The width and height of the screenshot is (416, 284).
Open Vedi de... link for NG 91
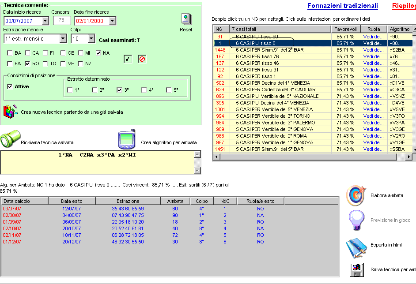[373, 37]
